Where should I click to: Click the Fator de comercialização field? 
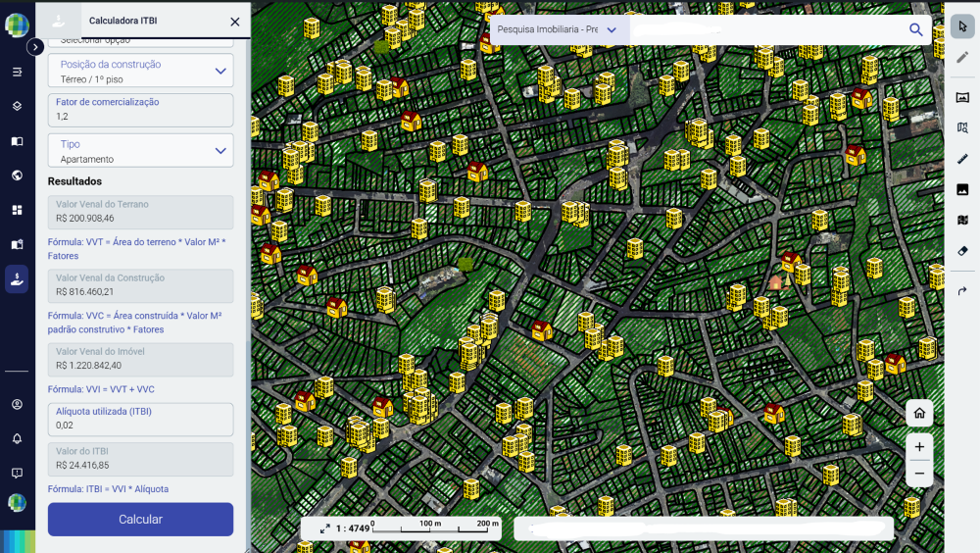pos(140,116)
